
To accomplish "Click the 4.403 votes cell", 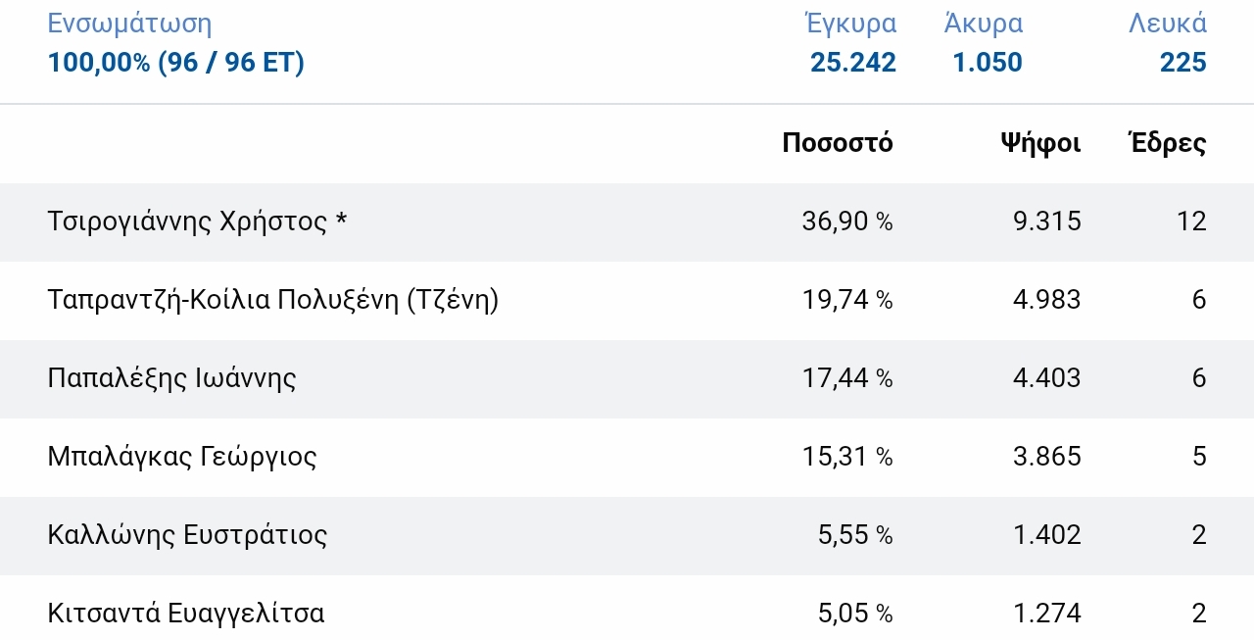I will (x=1047, y=378).
